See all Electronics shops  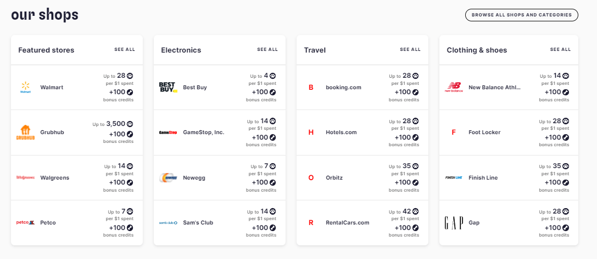[x=267, y=49]
